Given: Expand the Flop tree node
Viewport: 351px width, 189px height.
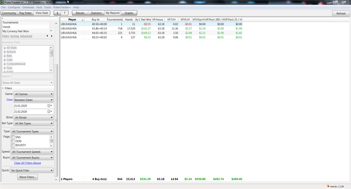Looking at the screenshot, I should (x=5, y=68).
